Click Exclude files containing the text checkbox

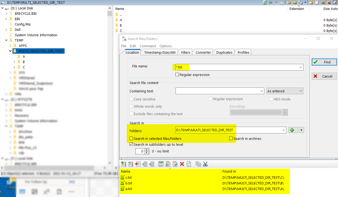pos(131,114)
